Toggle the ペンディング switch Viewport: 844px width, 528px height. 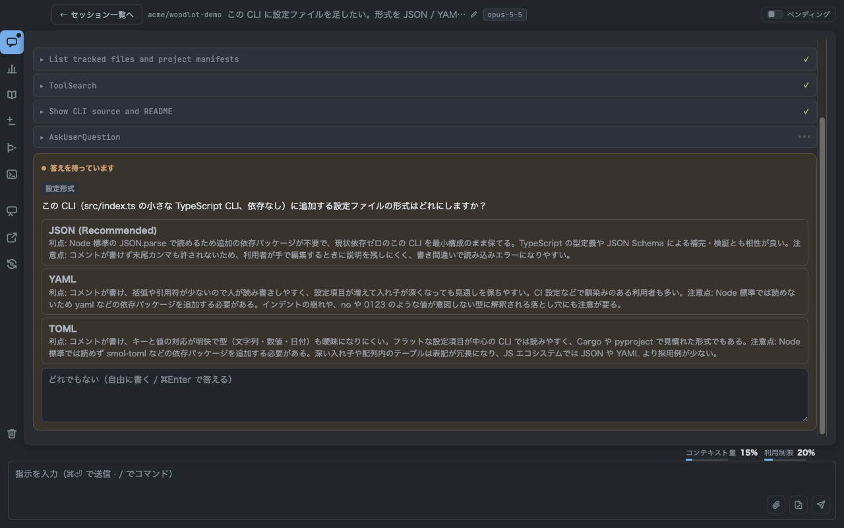point(774,15)
